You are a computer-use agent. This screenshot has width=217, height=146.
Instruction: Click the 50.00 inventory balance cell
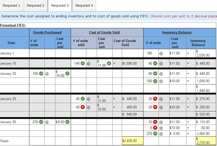[x=206, y=128]
